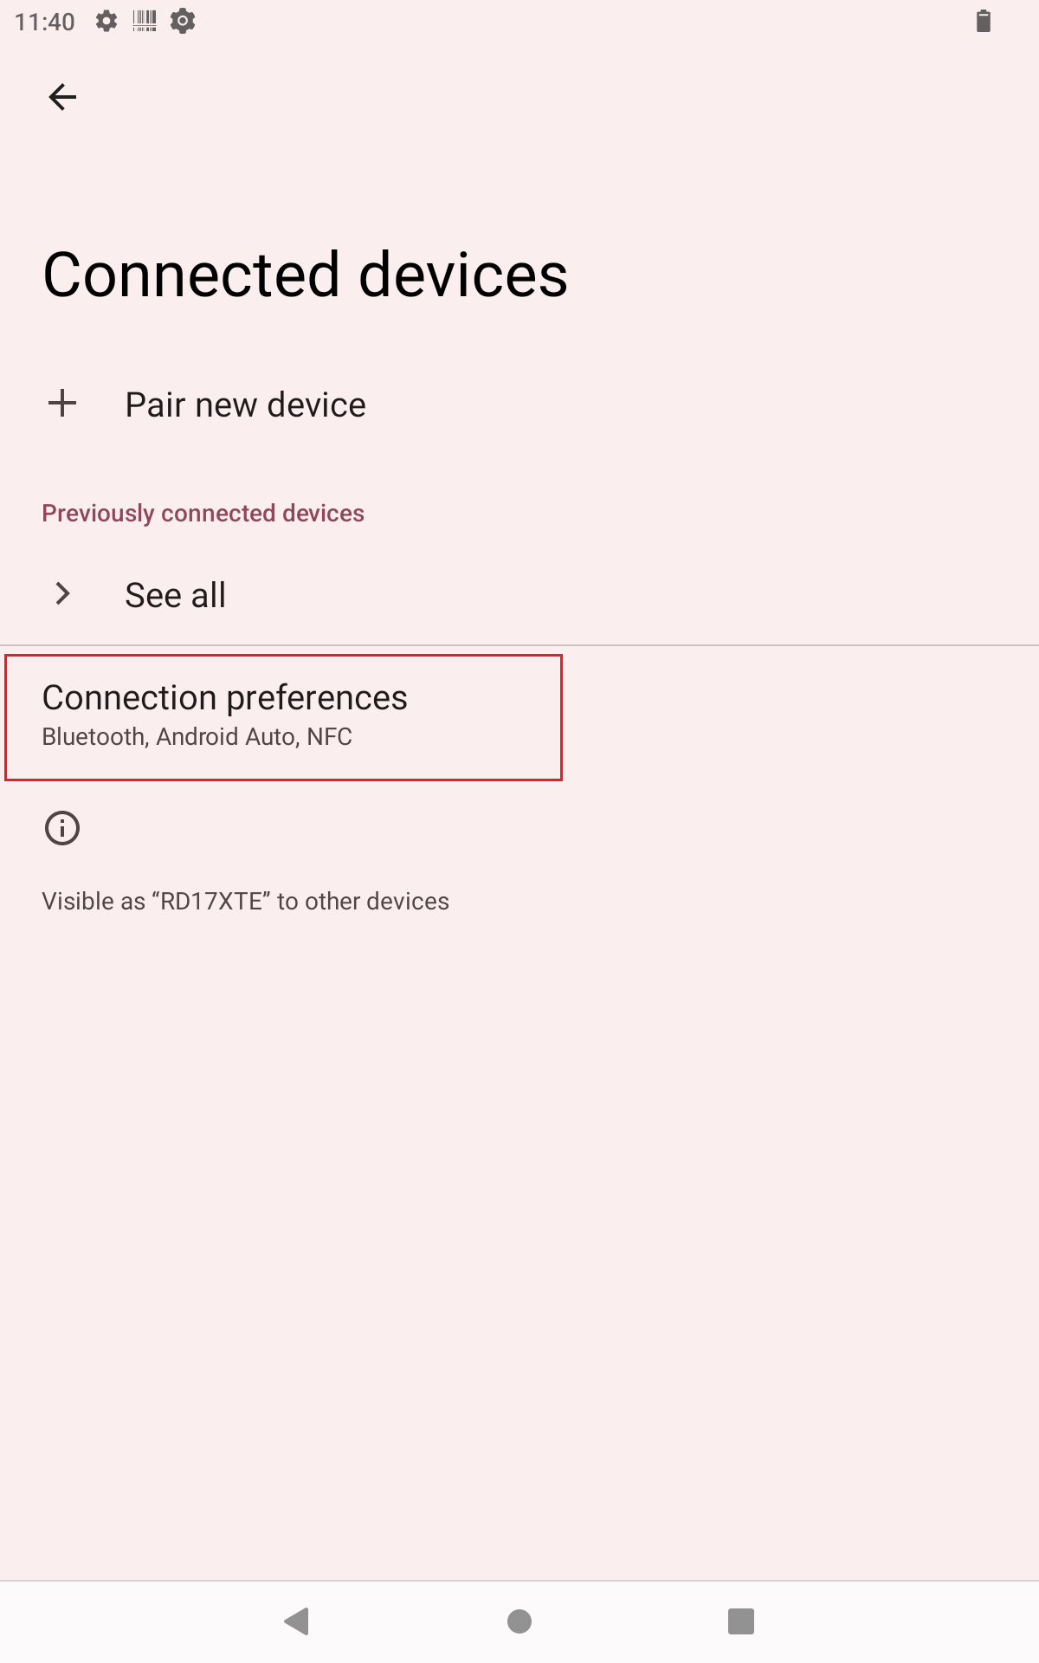Tap the 'Bluetooth, Android Auto, NFC' subtitle

pos(197,737)
